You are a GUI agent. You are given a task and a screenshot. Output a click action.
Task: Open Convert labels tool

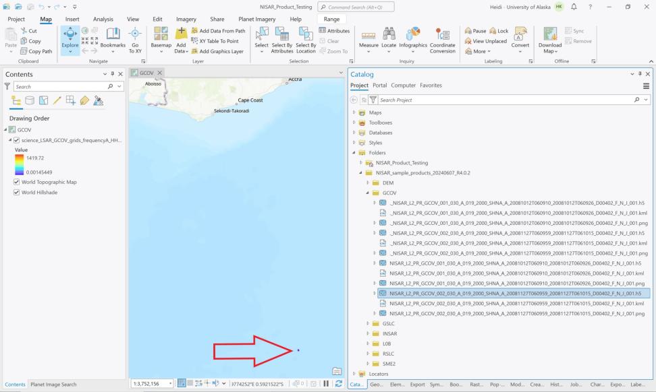coord(520,40)
